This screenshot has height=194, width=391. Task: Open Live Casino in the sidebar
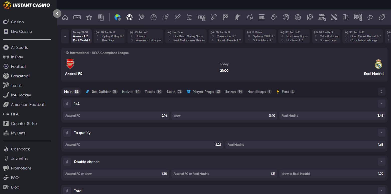(18, 32)
